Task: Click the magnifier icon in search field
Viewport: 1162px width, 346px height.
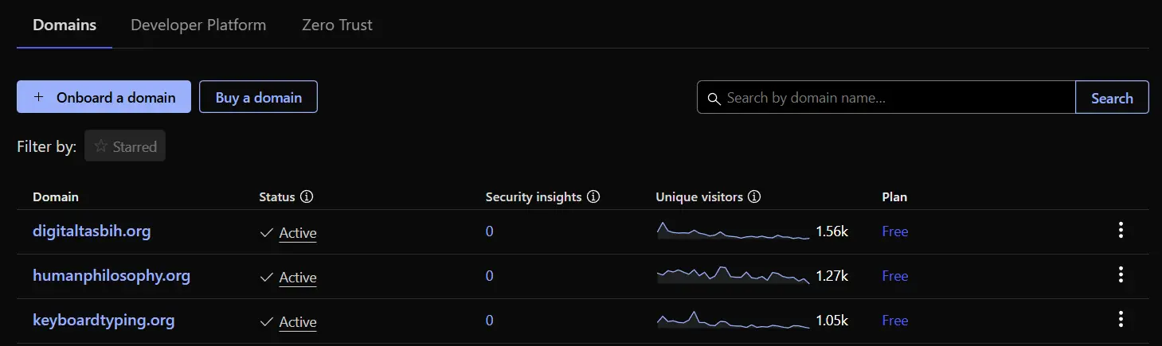Action: 713,98
